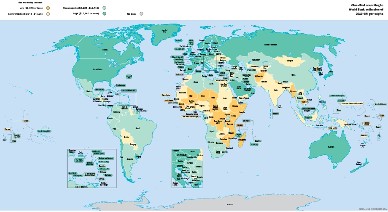Click the Barbados inset label
The image size is (388, 212).
pos(108,175)
